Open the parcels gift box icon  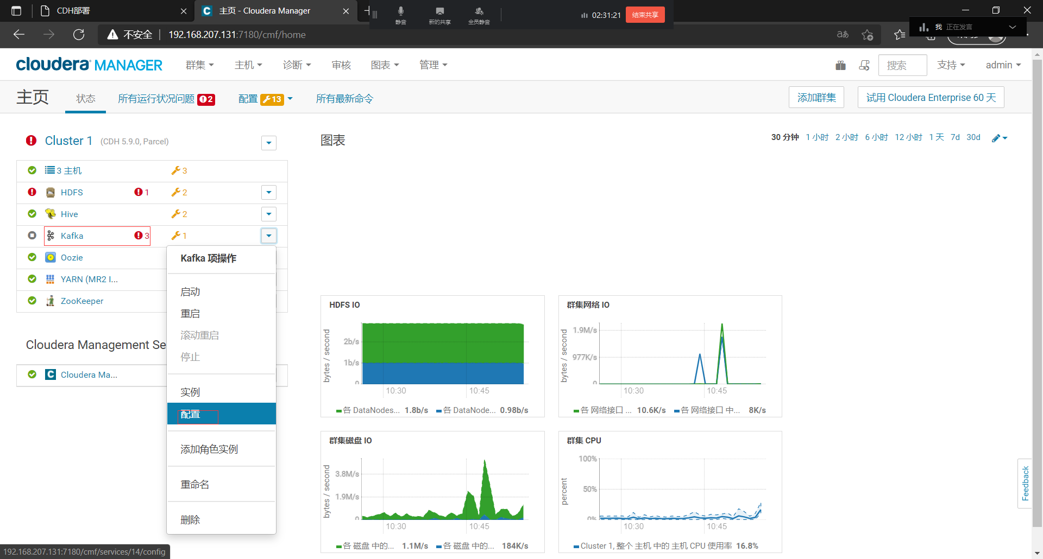point(840,65)
